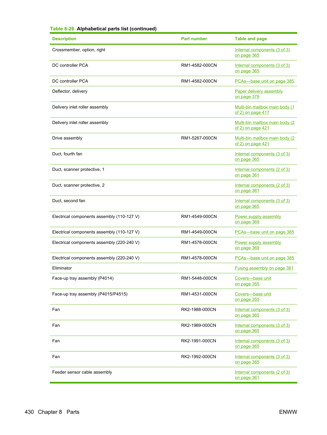Open Internal components link for Crossmember, option, right
Screen dimensions: 327x435
click(262, 53)
